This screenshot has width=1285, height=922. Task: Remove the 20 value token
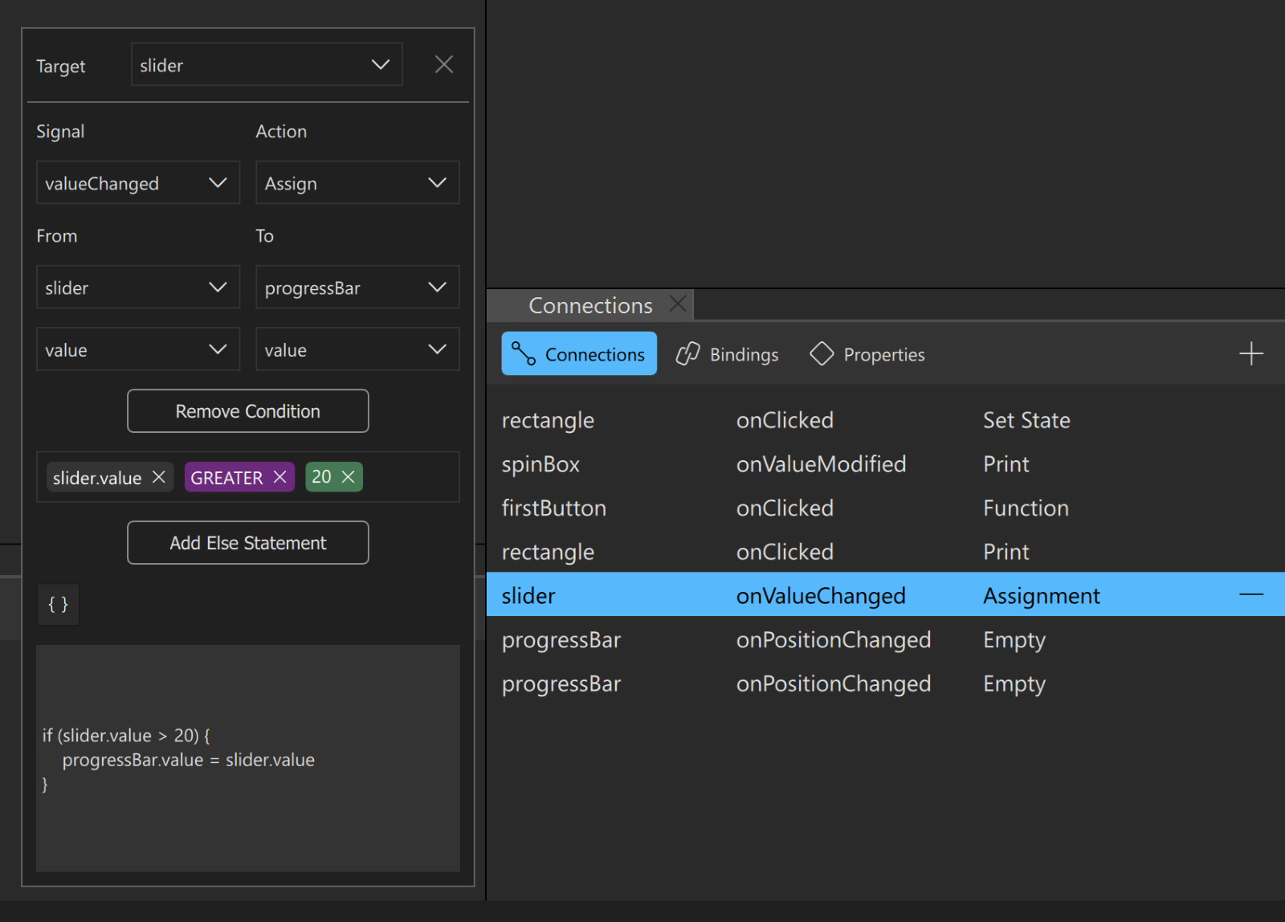pos(349,477)
